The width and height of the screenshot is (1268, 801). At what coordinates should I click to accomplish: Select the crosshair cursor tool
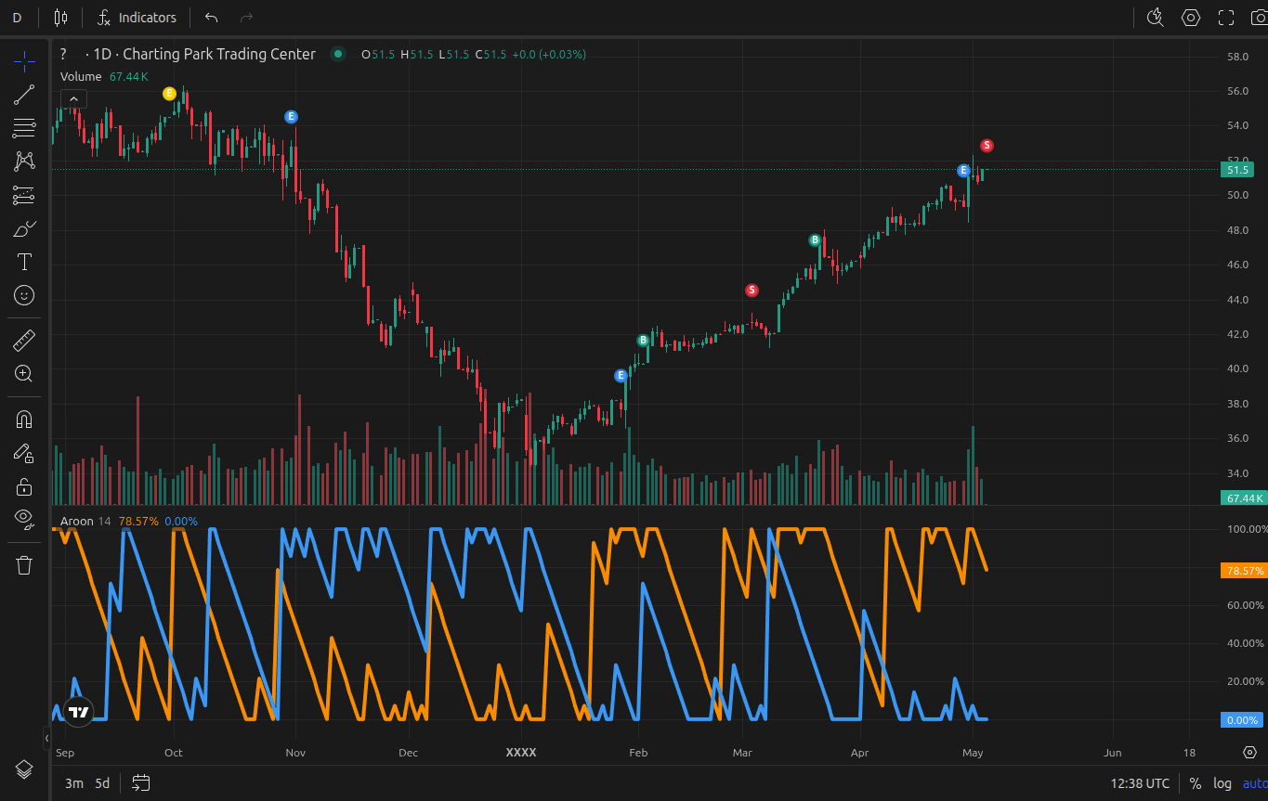[24, 62]
